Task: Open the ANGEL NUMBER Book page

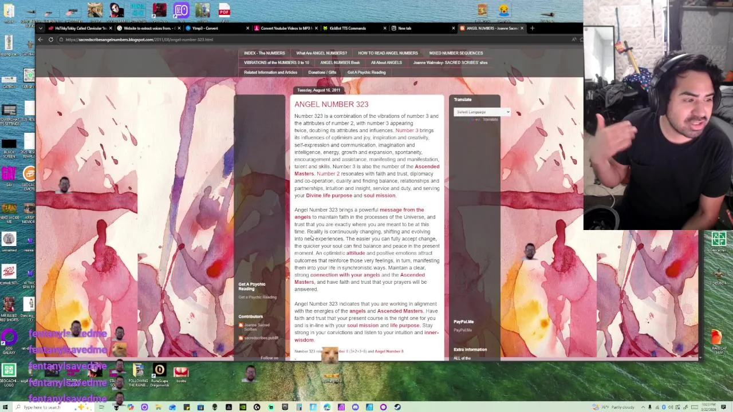Action: 340,62
